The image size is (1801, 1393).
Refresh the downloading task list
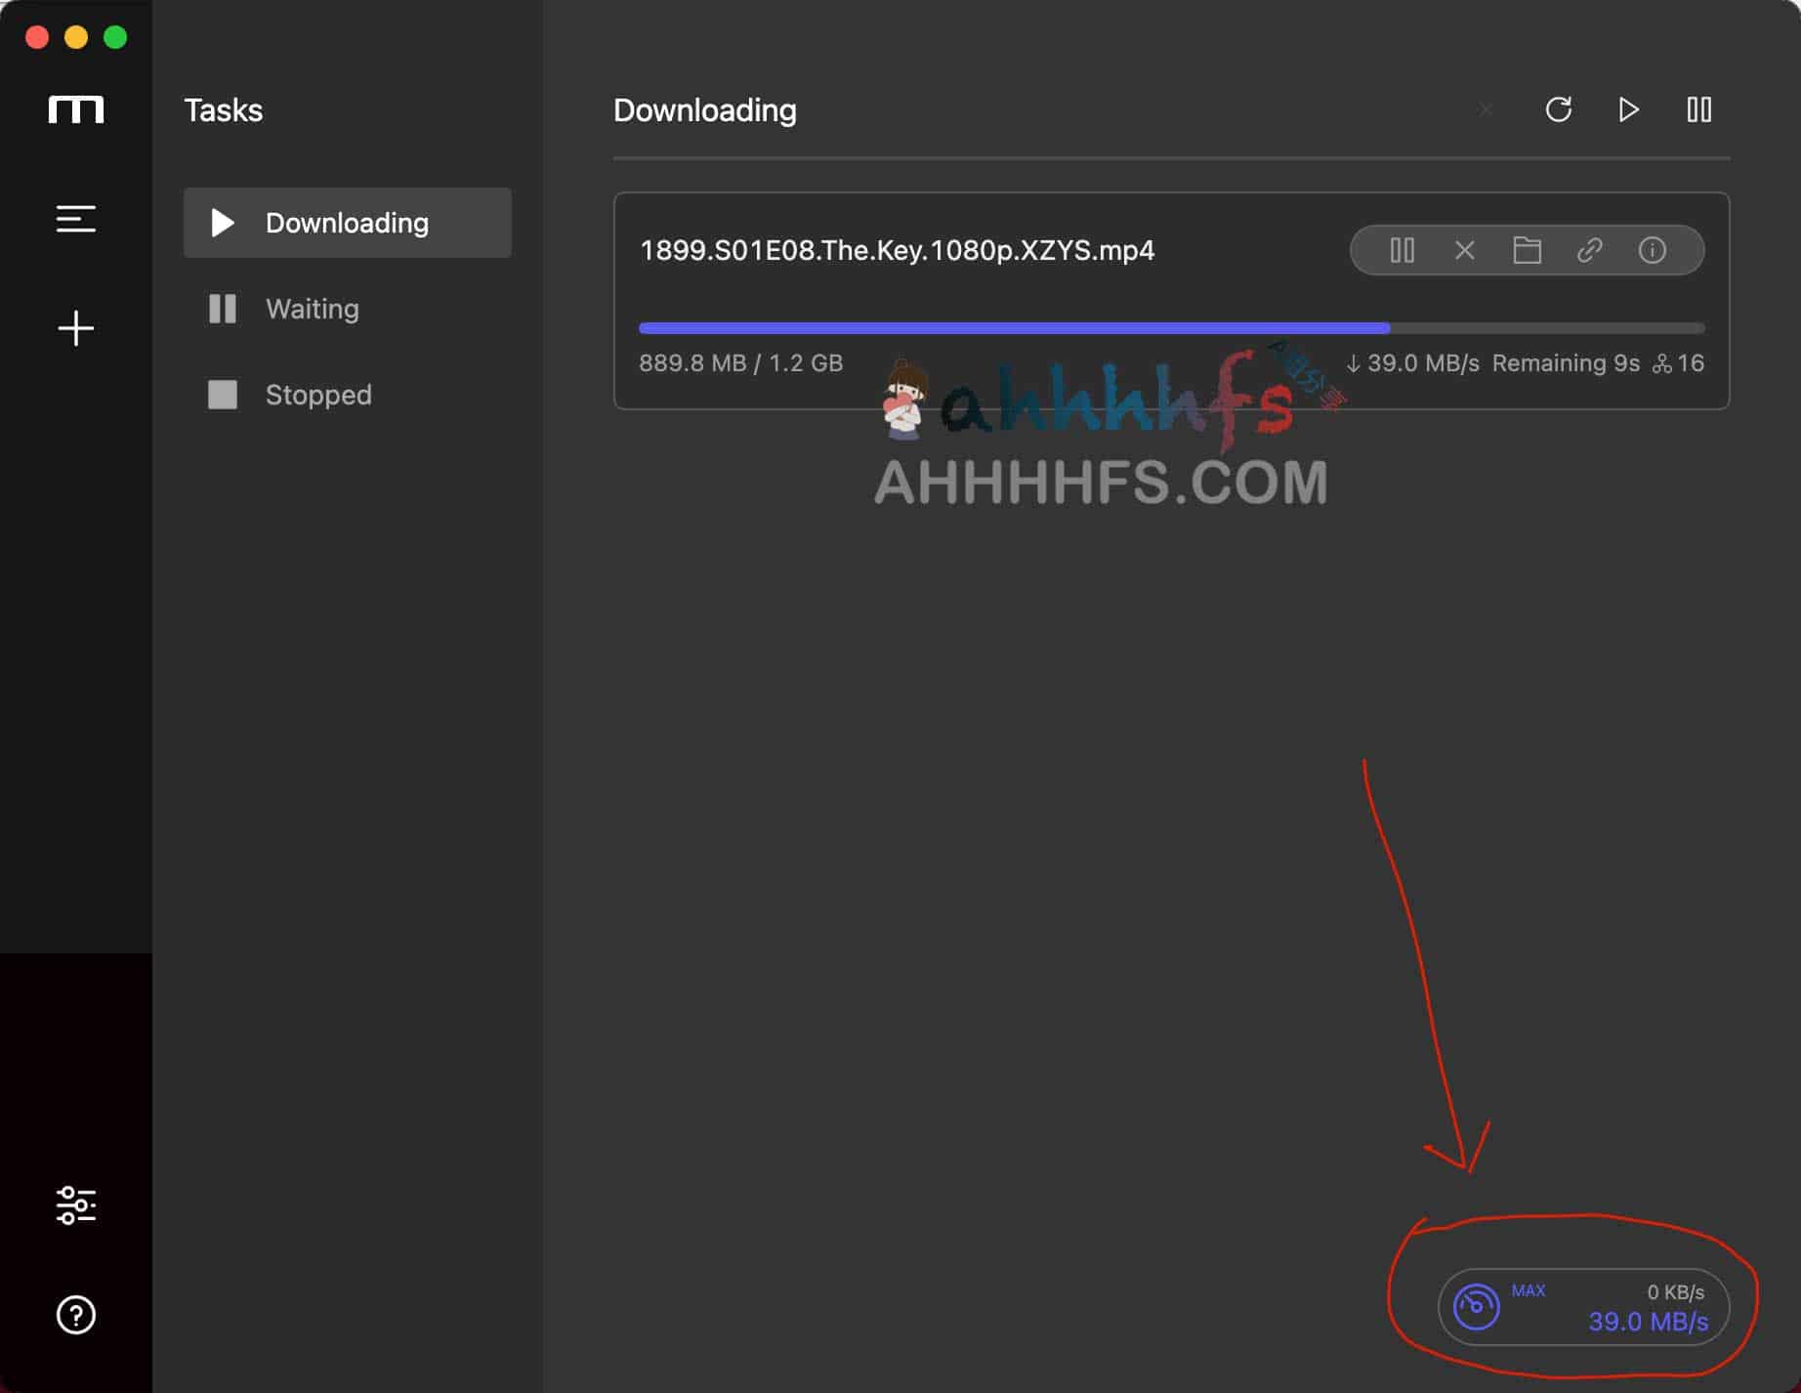click(x=1559, y=109)
